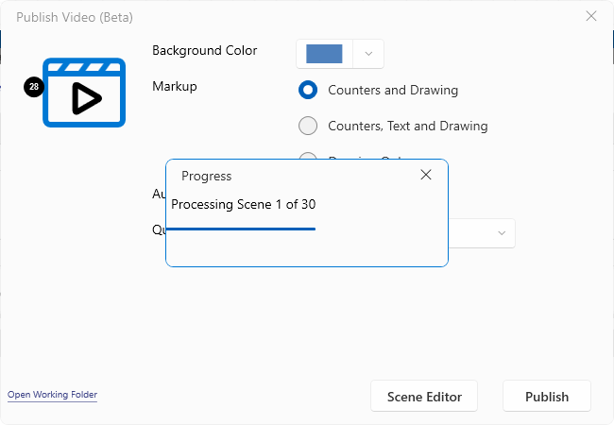Screen dimensions: 614x425
Task: Open the dropdown chevron behind Progress dialog
Action: [x=501, y=233]
